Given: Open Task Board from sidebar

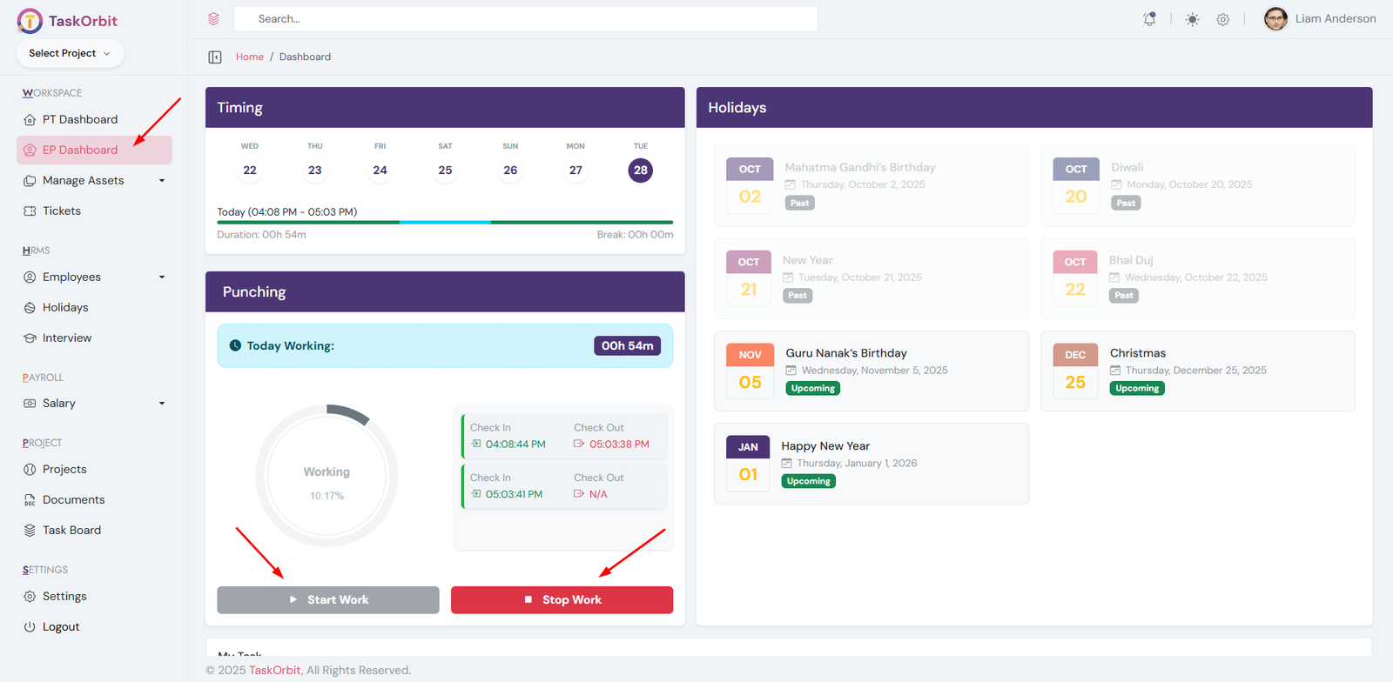Looking at the screenshot, I should coord(71,530).
